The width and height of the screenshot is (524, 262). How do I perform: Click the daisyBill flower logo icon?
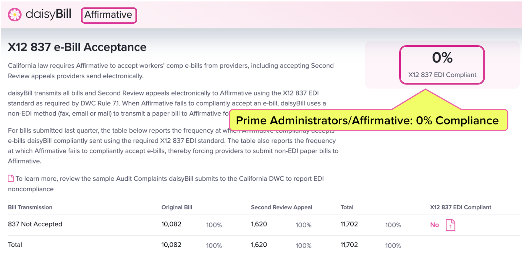pos(15,14)
